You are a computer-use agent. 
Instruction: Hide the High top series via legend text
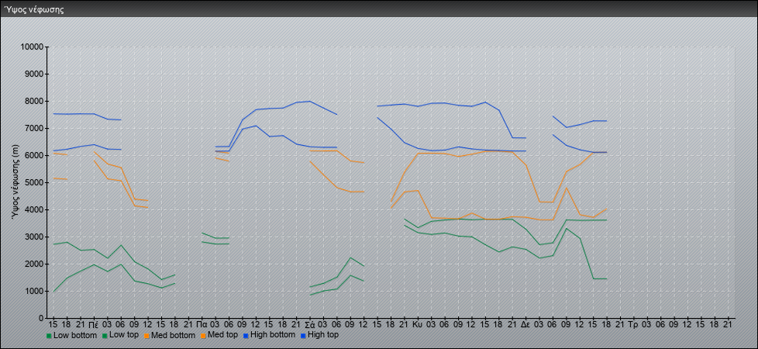[323, 335]
